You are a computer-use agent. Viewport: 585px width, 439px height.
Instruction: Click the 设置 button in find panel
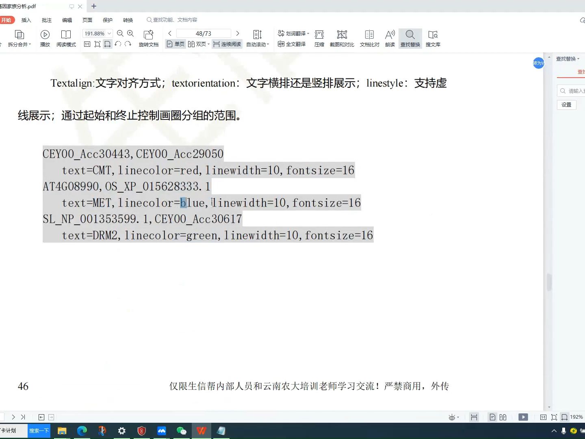coord(566,104)
